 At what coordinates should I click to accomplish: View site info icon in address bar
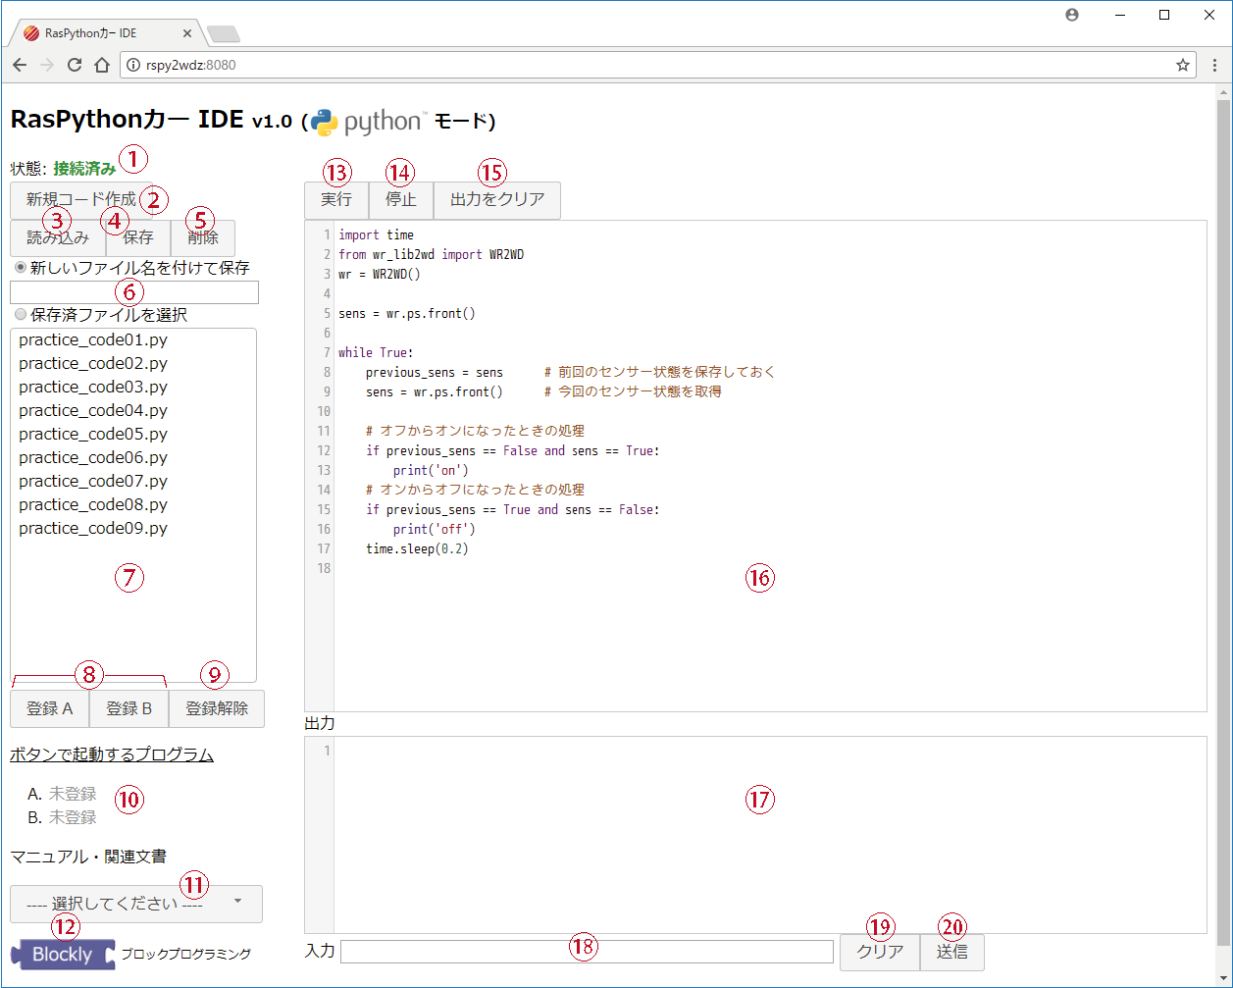click(134, 65)
